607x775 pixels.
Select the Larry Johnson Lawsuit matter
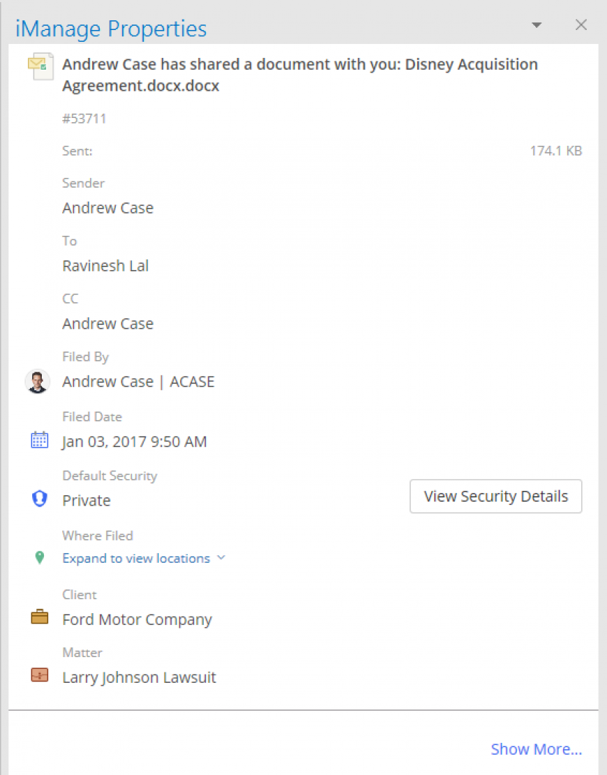[x=139, y=677]
